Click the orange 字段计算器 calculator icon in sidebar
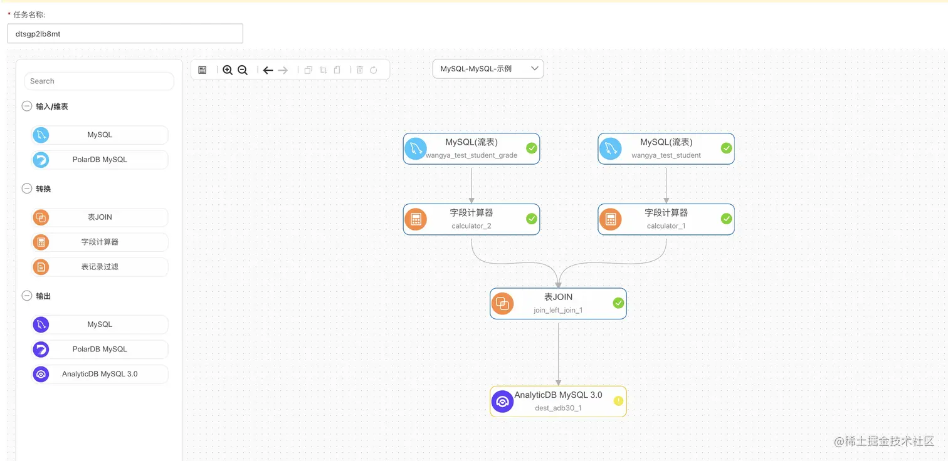This screenshot has height=461, width=948. pos(41,242)
